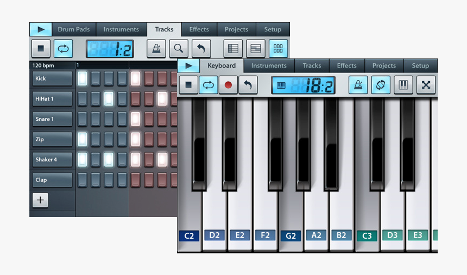Toggle first red step of Snare 1 row

(136, 119)
